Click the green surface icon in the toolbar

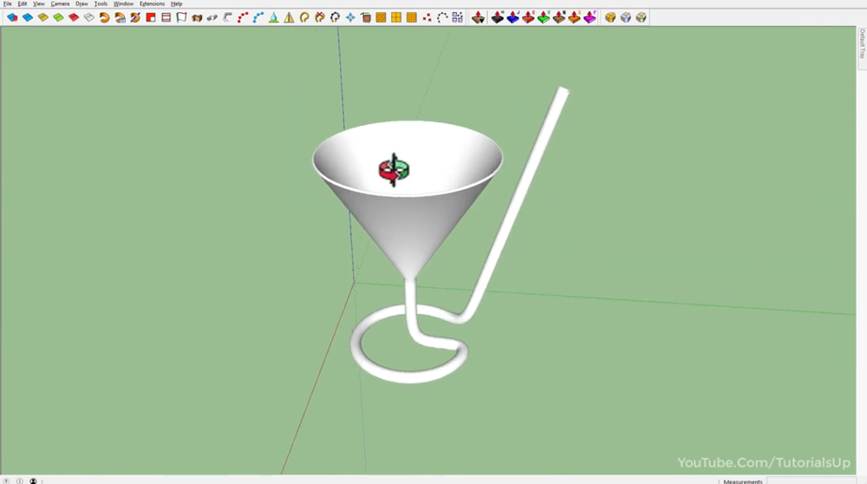tap(58, 17)
